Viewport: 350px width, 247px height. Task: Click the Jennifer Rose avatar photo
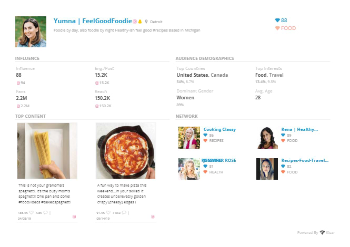(189, 169)
